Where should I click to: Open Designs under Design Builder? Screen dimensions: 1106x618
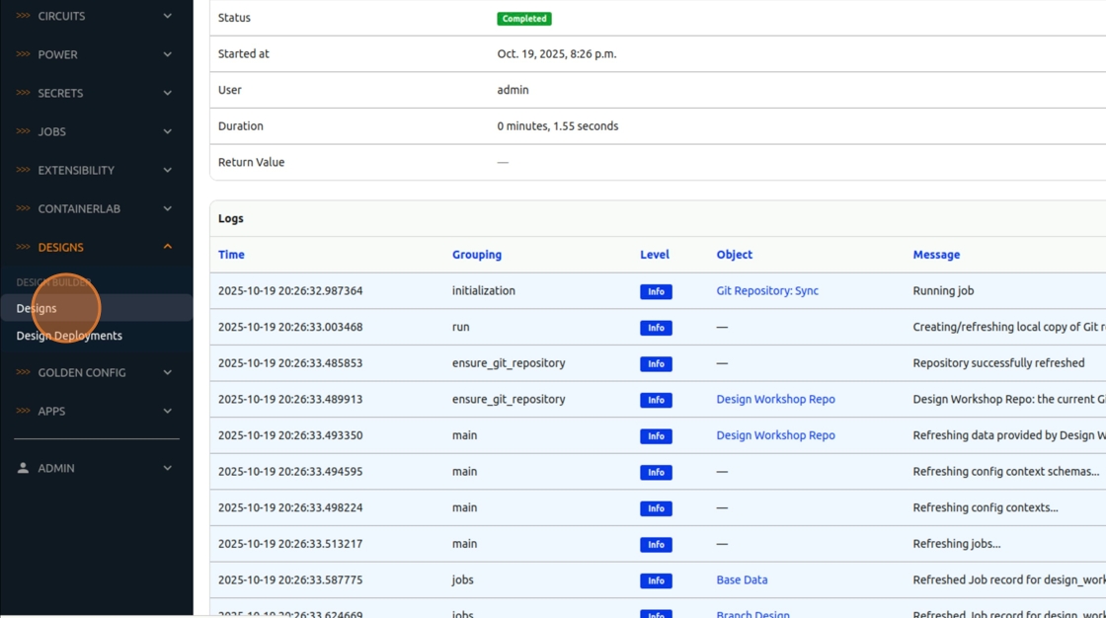coord(37,308)
